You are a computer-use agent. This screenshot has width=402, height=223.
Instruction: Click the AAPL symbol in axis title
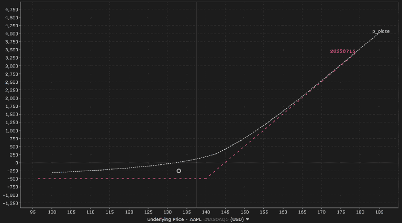click(195, 220)
